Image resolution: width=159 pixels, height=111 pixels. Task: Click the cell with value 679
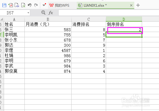[x=48, y=61]
